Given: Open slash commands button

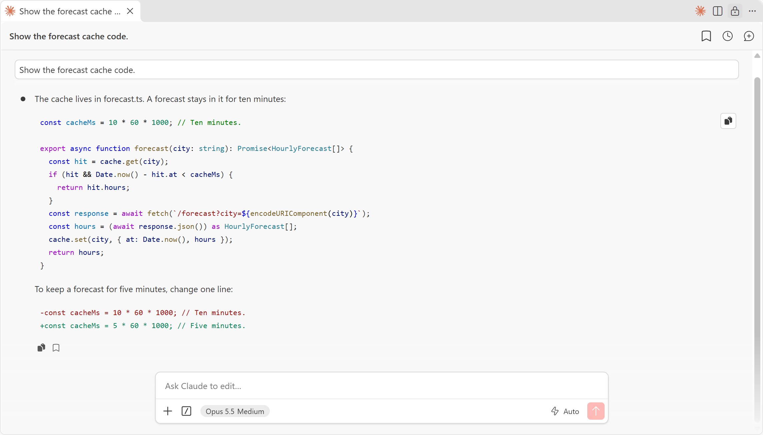Looking at the screenshot, I should (186, 411).
